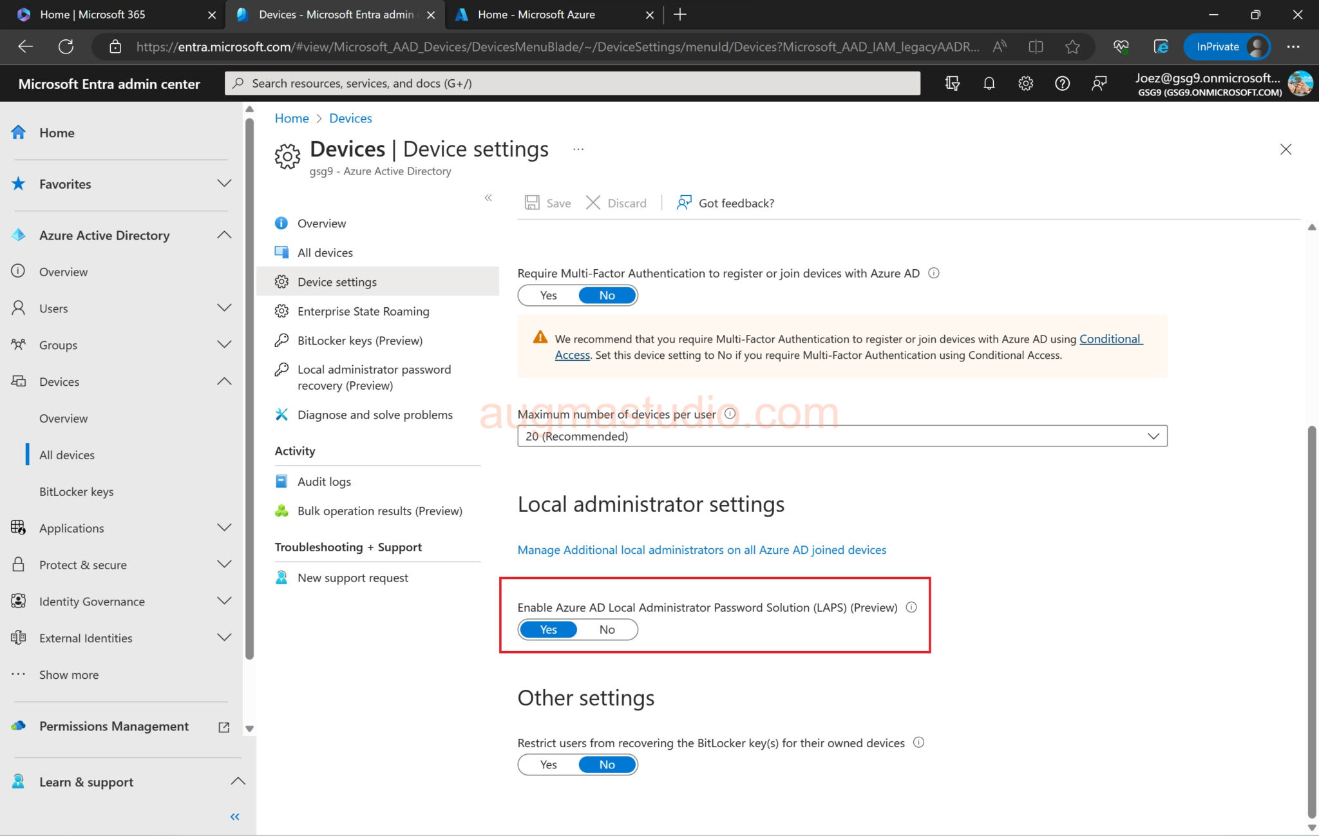This screenshot has height=836, width=1319.
Task: Open Bulk operation results (Preview)
Action: (379, 510)
